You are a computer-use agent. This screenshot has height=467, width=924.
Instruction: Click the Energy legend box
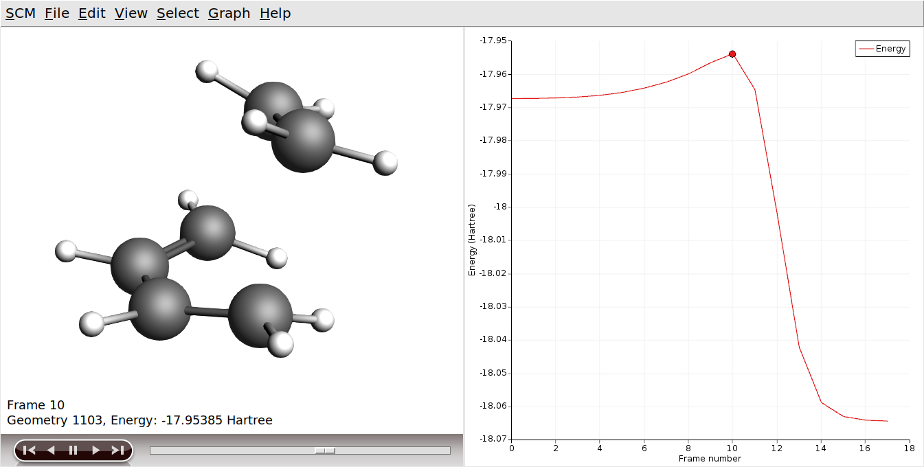pyautogui.click(x=883, y=49)
